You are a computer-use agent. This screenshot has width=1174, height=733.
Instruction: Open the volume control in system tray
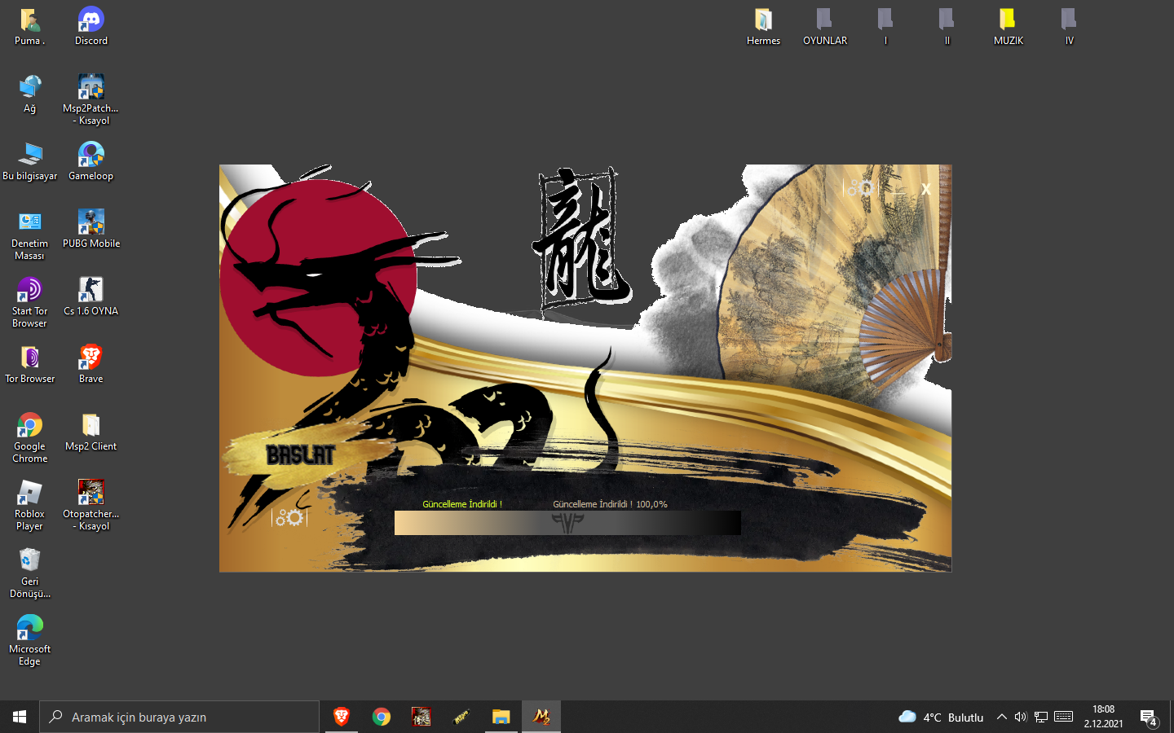[1021, 717]
